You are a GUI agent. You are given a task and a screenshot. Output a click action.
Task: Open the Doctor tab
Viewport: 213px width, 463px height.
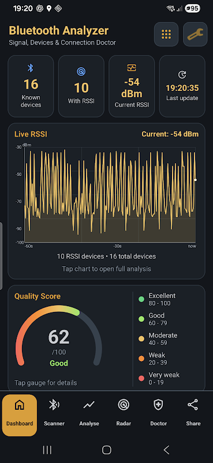(x=159, y=415)
